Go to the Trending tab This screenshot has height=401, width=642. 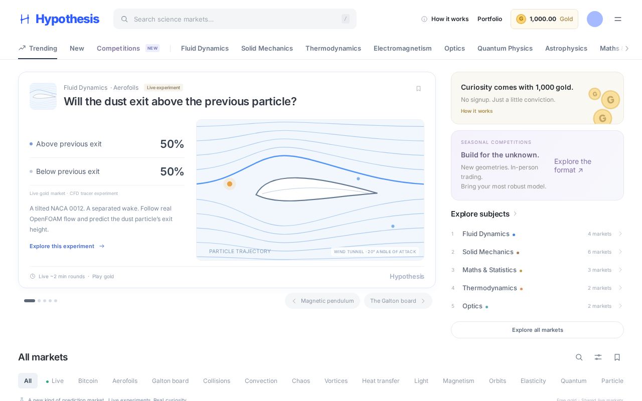tap(38, 48)
